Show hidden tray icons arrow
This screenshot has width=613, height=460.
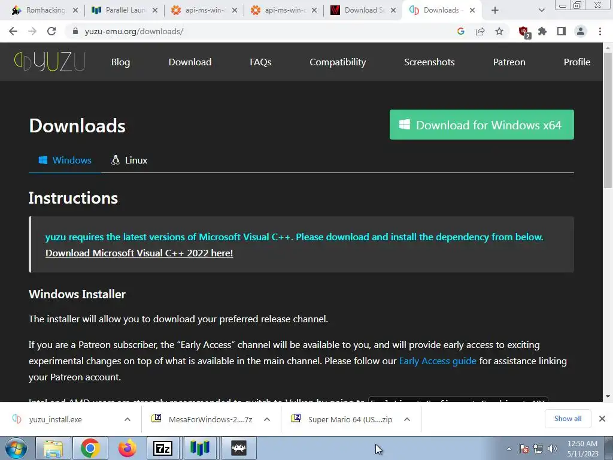pos(509,449)
